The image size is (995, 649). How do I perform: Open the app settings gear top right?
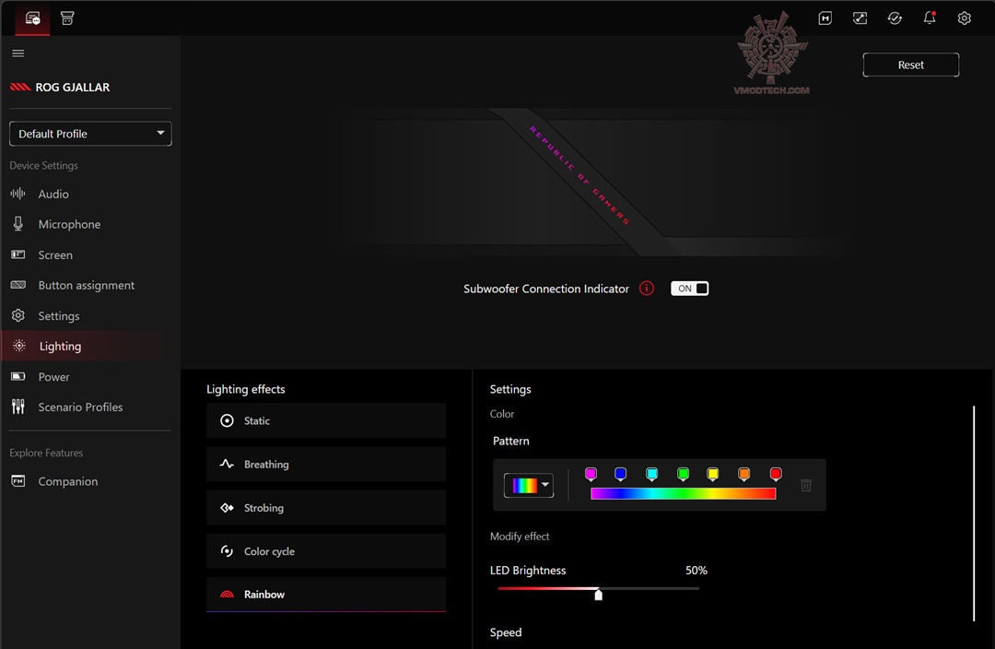point(964,18)
